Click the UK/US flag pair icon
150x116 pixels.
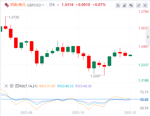point(7,5)
